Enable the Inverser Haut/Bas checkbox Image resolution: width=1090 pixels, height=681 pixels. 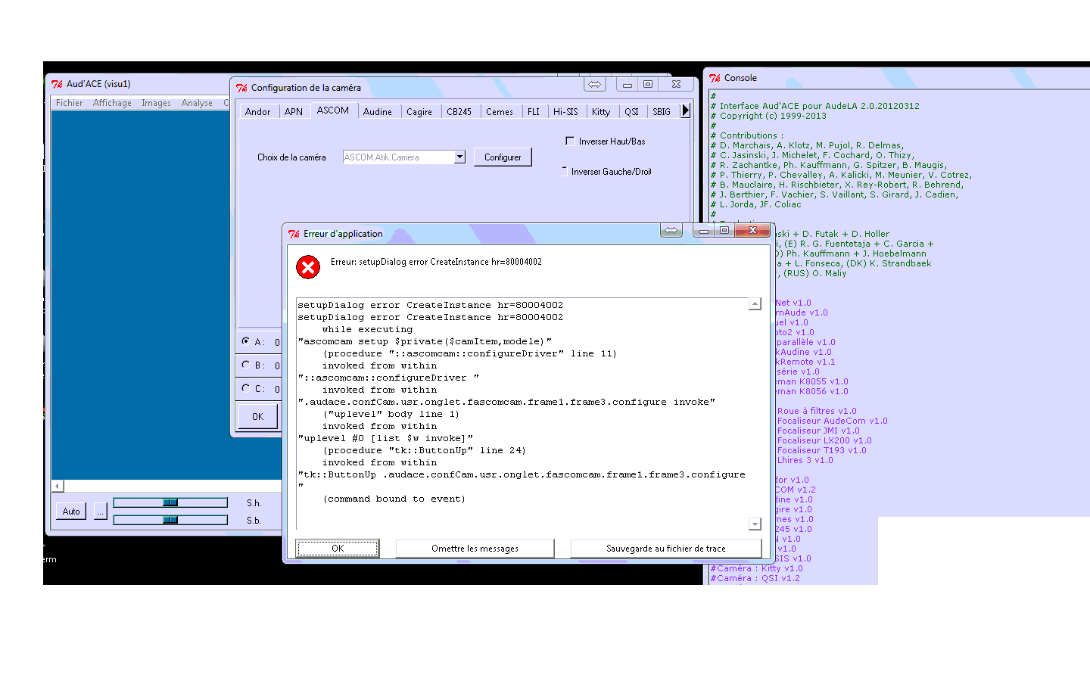click(570, 141)
